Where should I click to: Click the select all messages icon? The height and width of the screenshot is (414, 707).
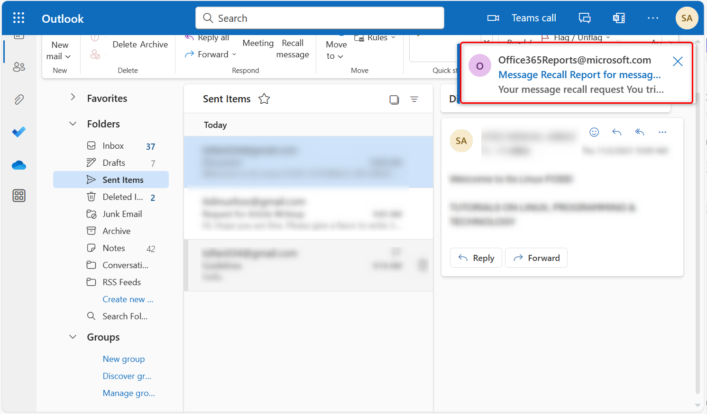pos(394,99)
